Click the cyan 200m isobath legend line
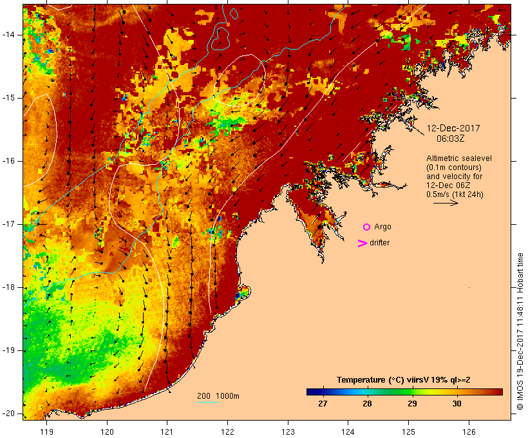The image size is (528, 438). pyautogui.click(x=208, y=402)
